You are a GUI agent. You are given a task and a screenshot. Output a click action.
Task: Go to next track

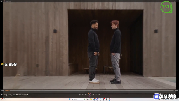tap(96, 95)
